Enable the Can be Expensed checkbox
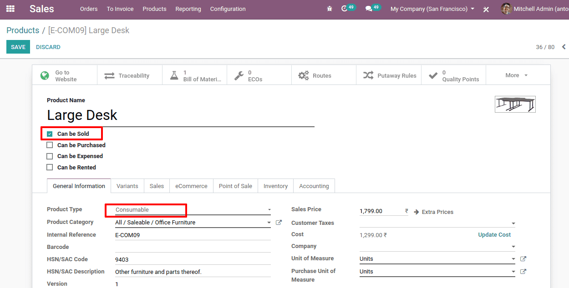 pyautogui.click(x=50, y=156)
